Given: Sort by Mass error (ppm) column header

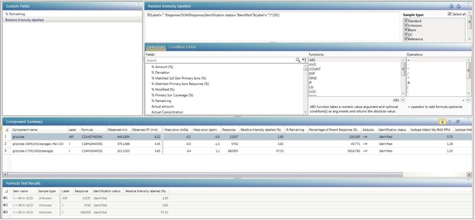Looking at the screenshot, I should click(x=206, y=130).
